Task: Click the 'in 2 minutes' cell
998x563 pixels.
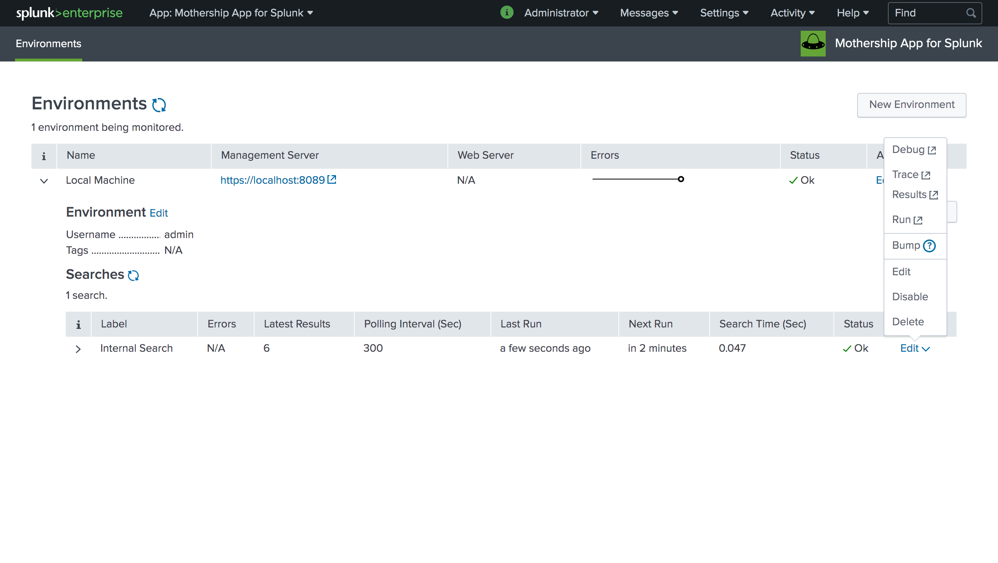Action: coord(657,348)
